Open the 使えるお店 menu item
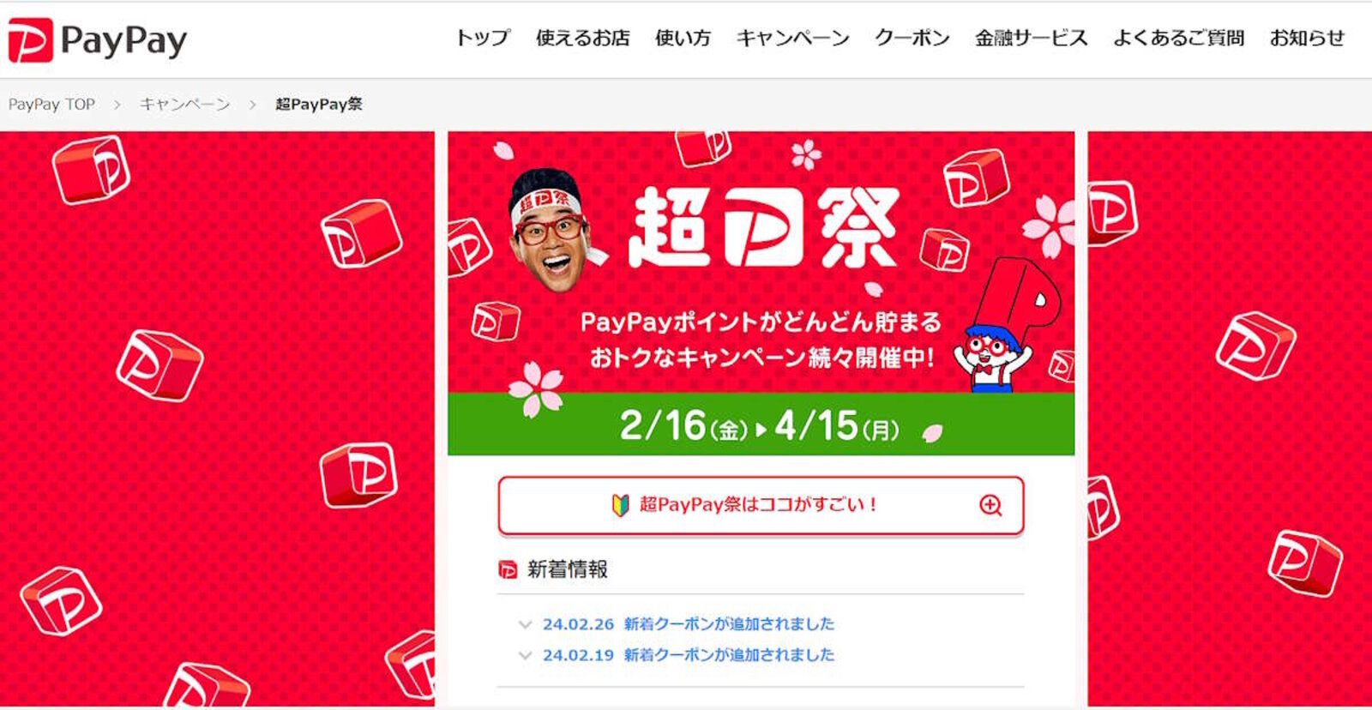This screenshot has width=1372, height=710. tap(582, 38)
